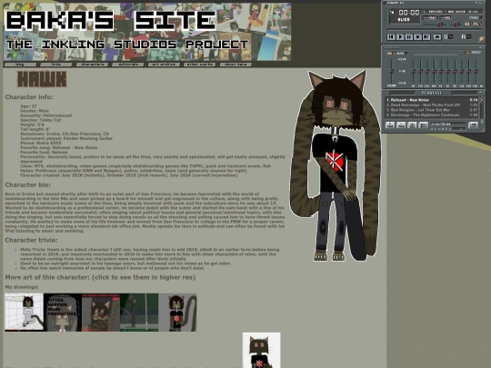Click the Winamp scrolling song title display
Viewport: 491px width, 368px height.
coord(451,12)
